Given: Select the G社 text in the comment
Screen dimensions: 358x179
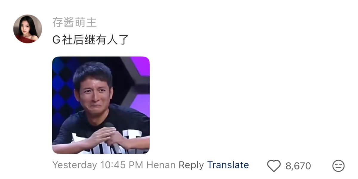Looking at the screenshot, I should (61, 40).
